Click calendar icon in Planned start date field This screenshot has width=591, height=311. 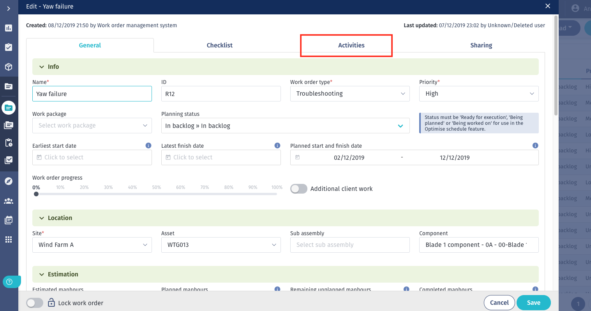(x=298, y=157)
